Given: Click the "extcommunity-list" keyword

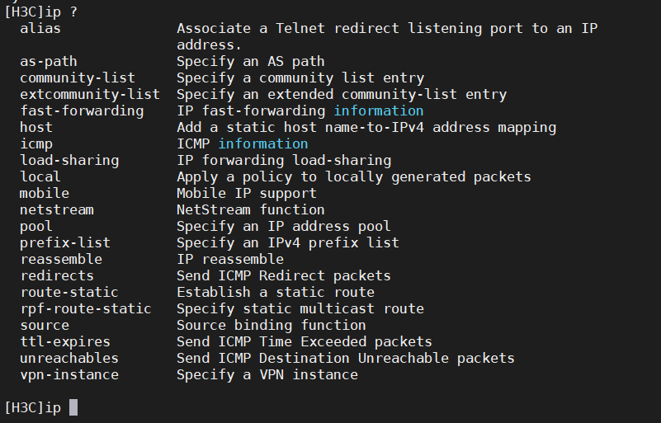Looking at the screenshot, I should pyautogui.click(x=90, y=94).
